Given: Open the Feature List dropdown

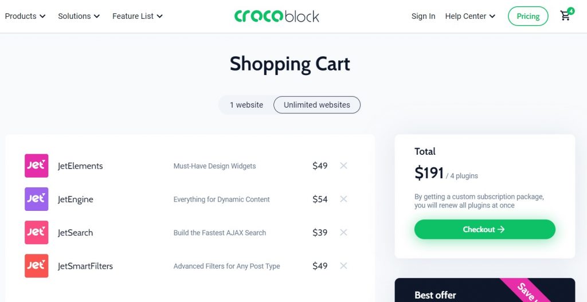Looking at the screenshot, I should click(x=138, y=16).
